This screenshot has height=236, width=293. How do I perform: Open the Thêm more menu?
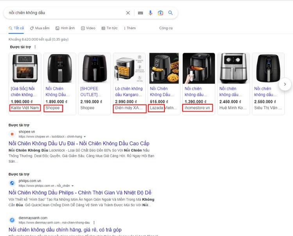coord(130,28)
